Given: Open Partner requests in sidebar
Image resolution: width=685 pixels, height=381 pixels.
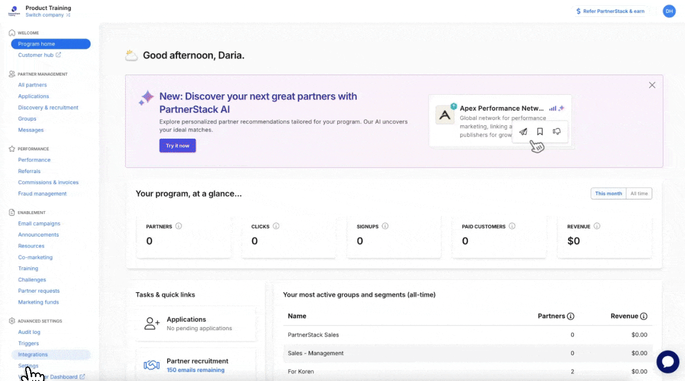Looking at the screenshot, I should pos(39,291).
